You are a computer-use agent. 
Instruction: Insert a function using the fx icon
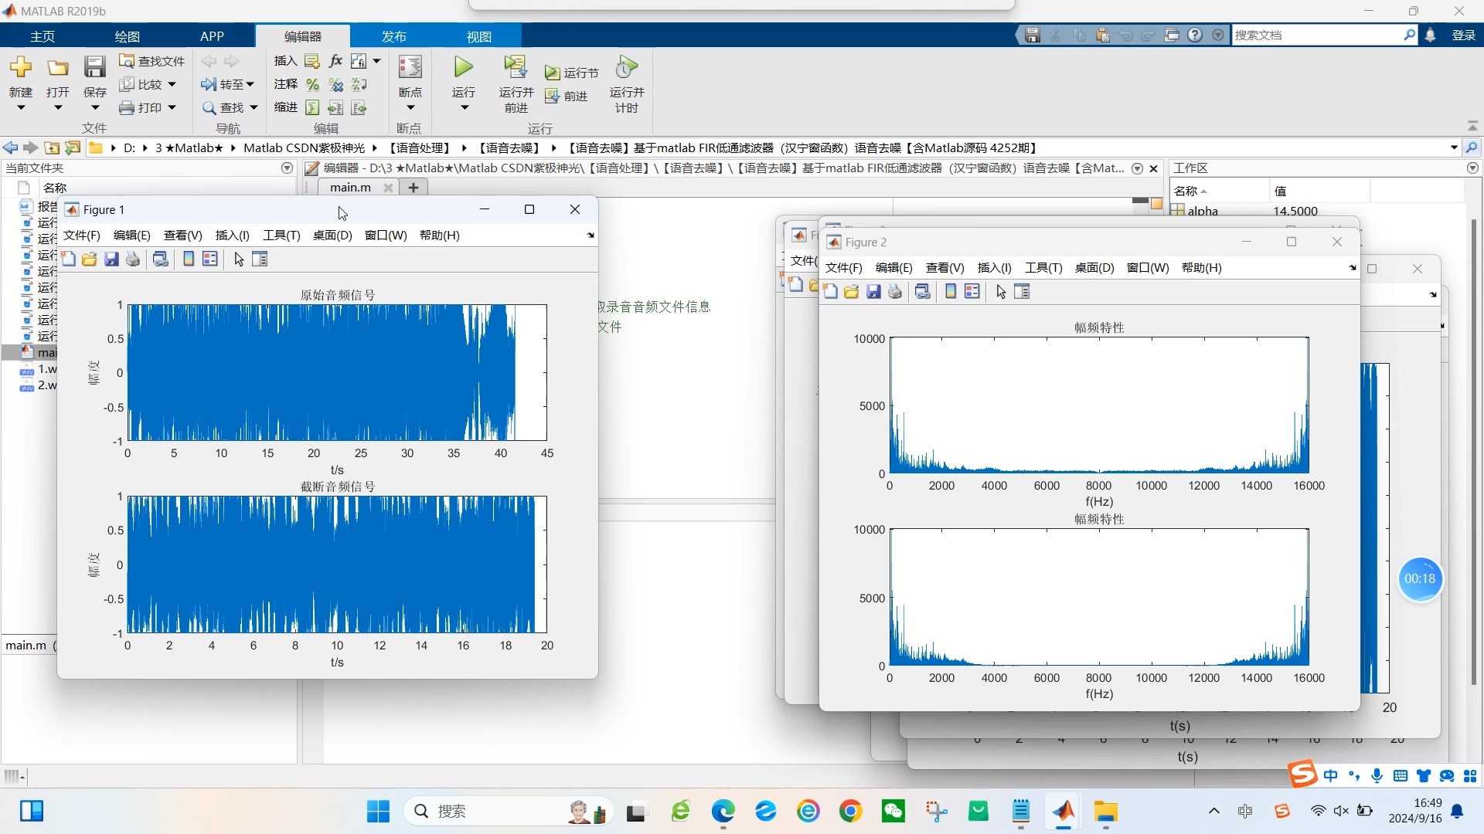coord(335,61)
